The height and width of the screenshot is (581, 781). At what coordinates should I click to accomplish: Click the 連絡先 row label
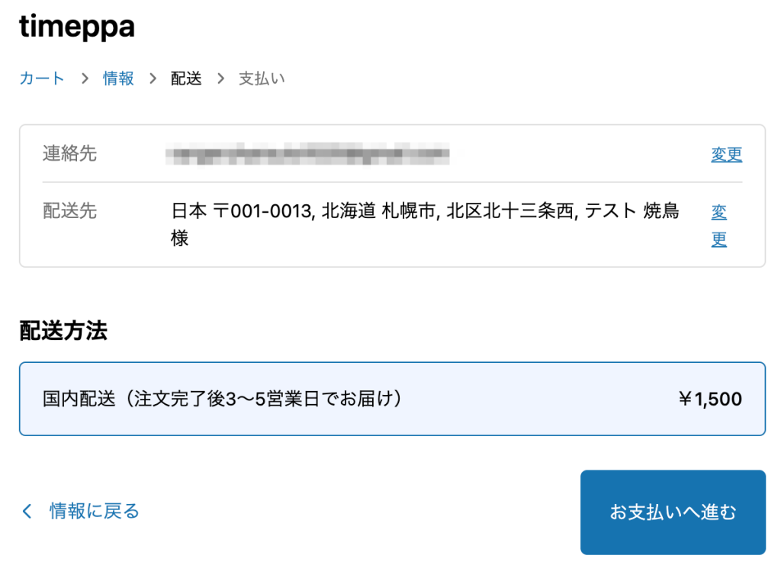(69, 153)
